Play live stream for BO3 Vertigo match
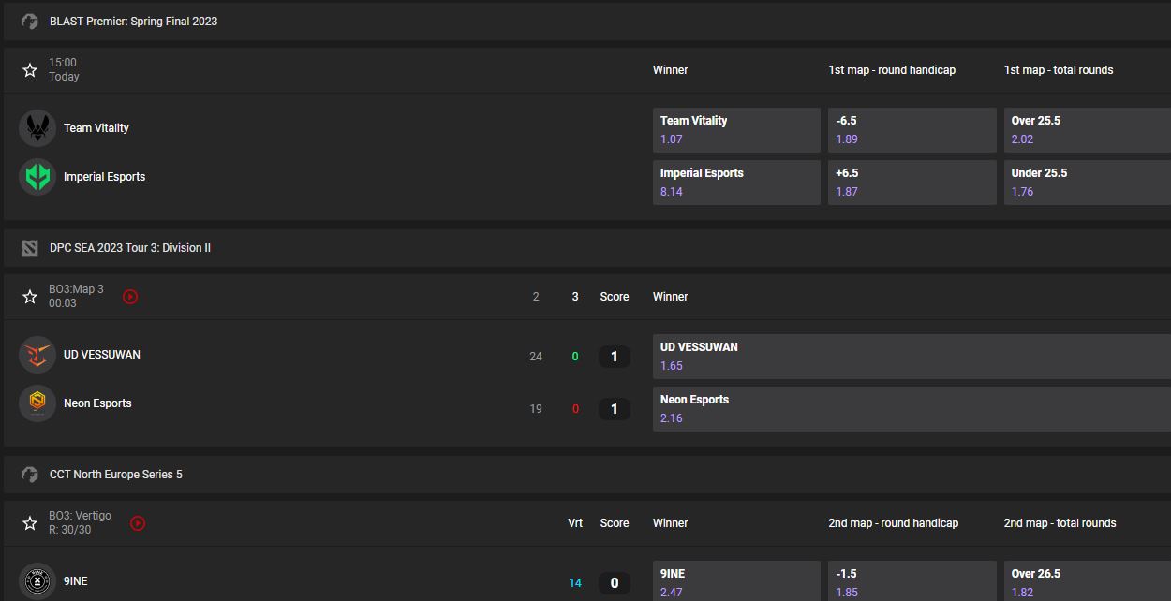Viewport: 1171px width, 601px height. pyautogui.click(x=138, y=523)
